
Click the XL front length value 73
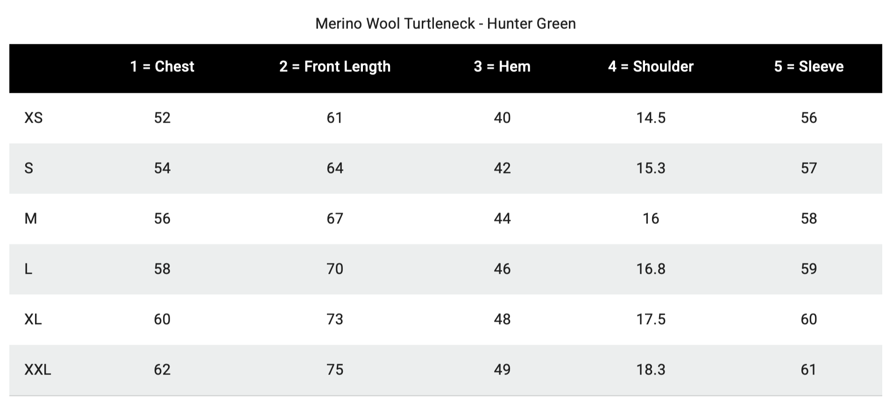tap(334, 319)
